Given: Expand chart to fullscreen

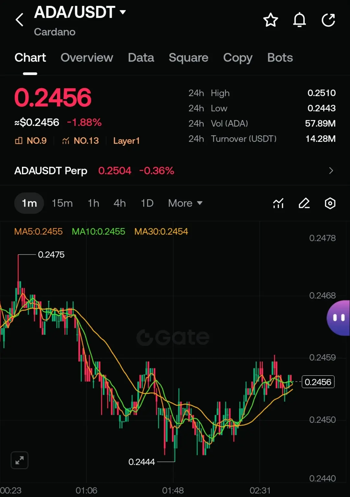Looking at the screenshot, I should point(19,460).
